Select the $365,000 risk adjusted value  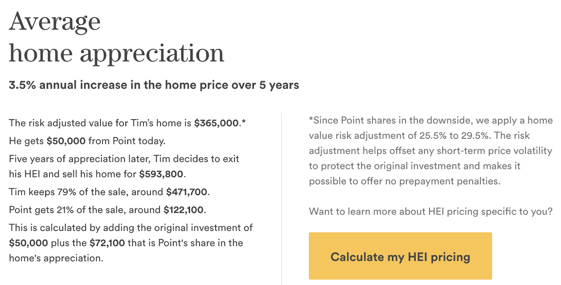pyautogui.click(x=216, y=123)
